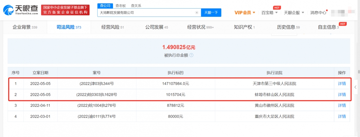Open 详情 for case 皖0303执1628号

click(x=342, y=94)
